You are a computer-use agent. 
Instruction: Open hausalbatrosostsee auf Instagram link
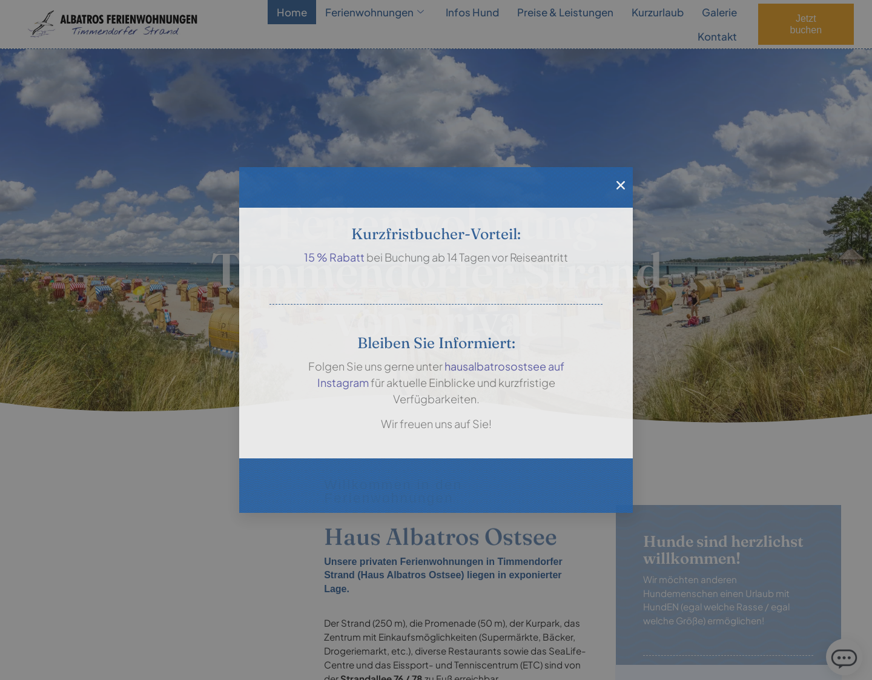point(441,374)
